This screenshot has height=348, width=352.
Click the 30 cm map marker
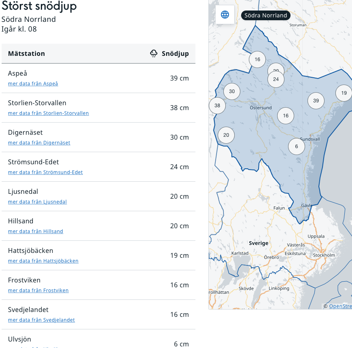[x=232, y=91]
